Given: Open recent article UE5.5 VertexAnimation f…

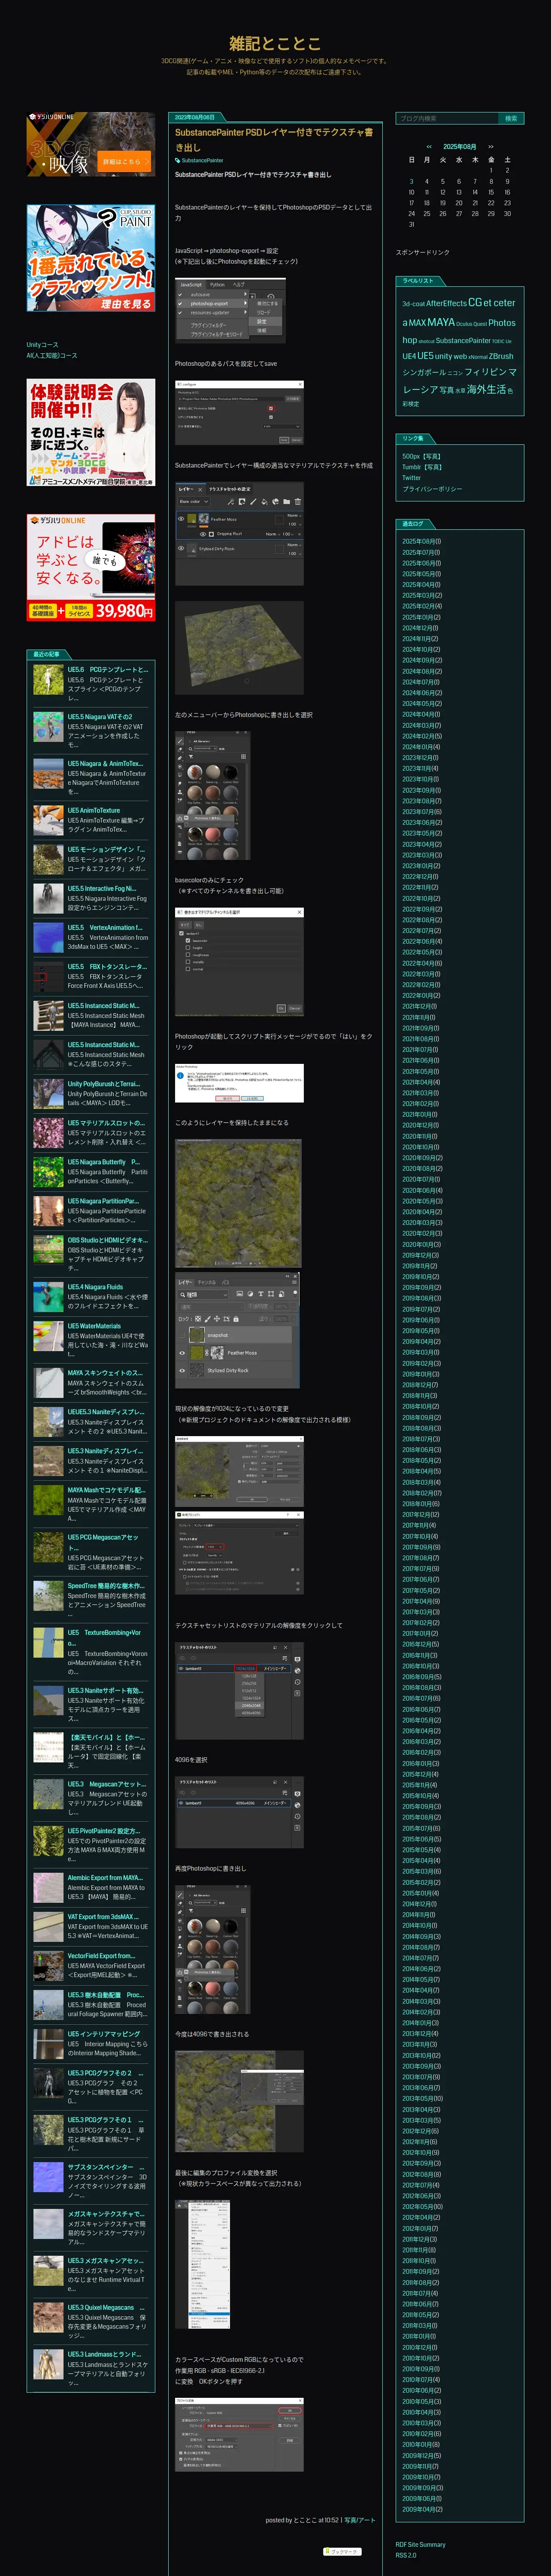Looking at the screenshot, I should click(105, 927).
